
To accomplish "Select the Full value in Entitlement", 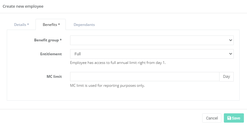I will pyautogui.click(x=77, y=54).
